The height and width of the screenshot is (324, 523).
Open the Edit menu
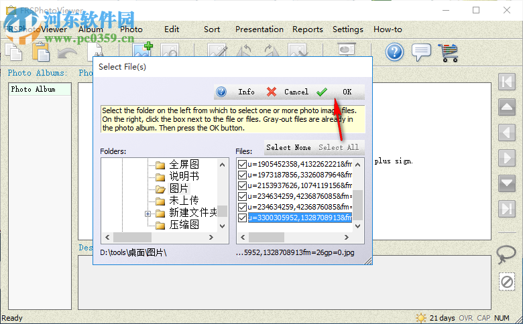[x=172, y=29]
